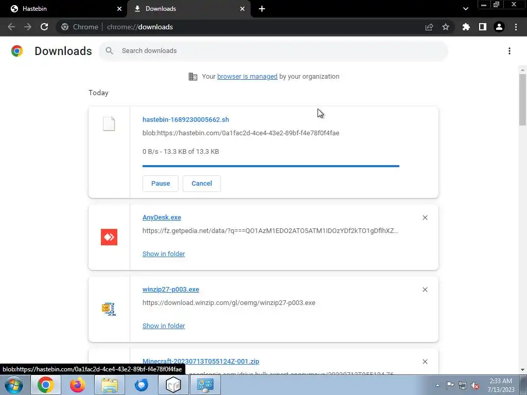Open the Downloads page more actions menu
The width and height of the screenshot is (527, 395).
pyautogui.click(x=510, y=51)
